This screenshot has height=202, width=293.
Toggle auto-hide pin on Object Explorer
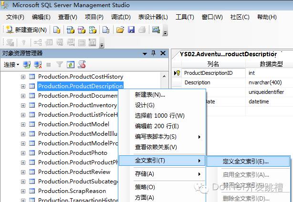[x=153, y=53]
